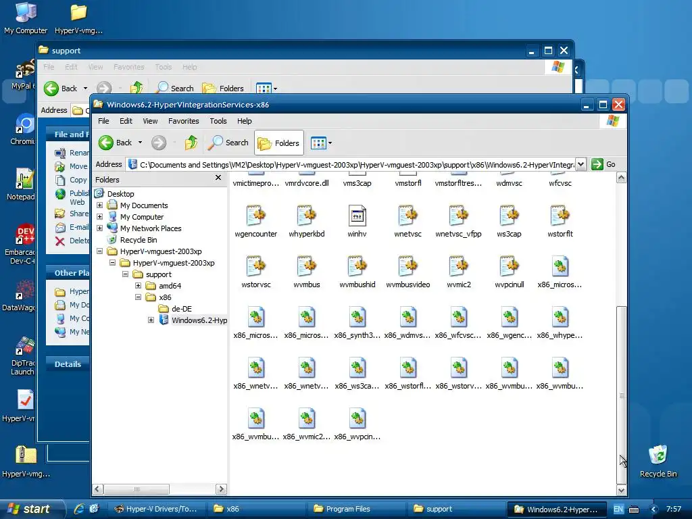Open the winhv system file icon

357,216
